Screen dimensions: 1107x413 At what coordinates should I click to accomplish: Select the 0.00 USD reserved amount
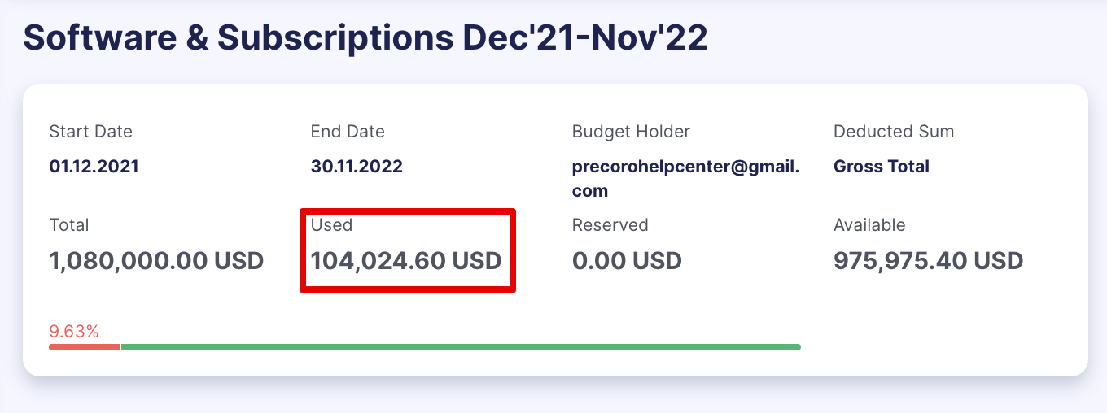pyautogui.click(x=627, y=261)
